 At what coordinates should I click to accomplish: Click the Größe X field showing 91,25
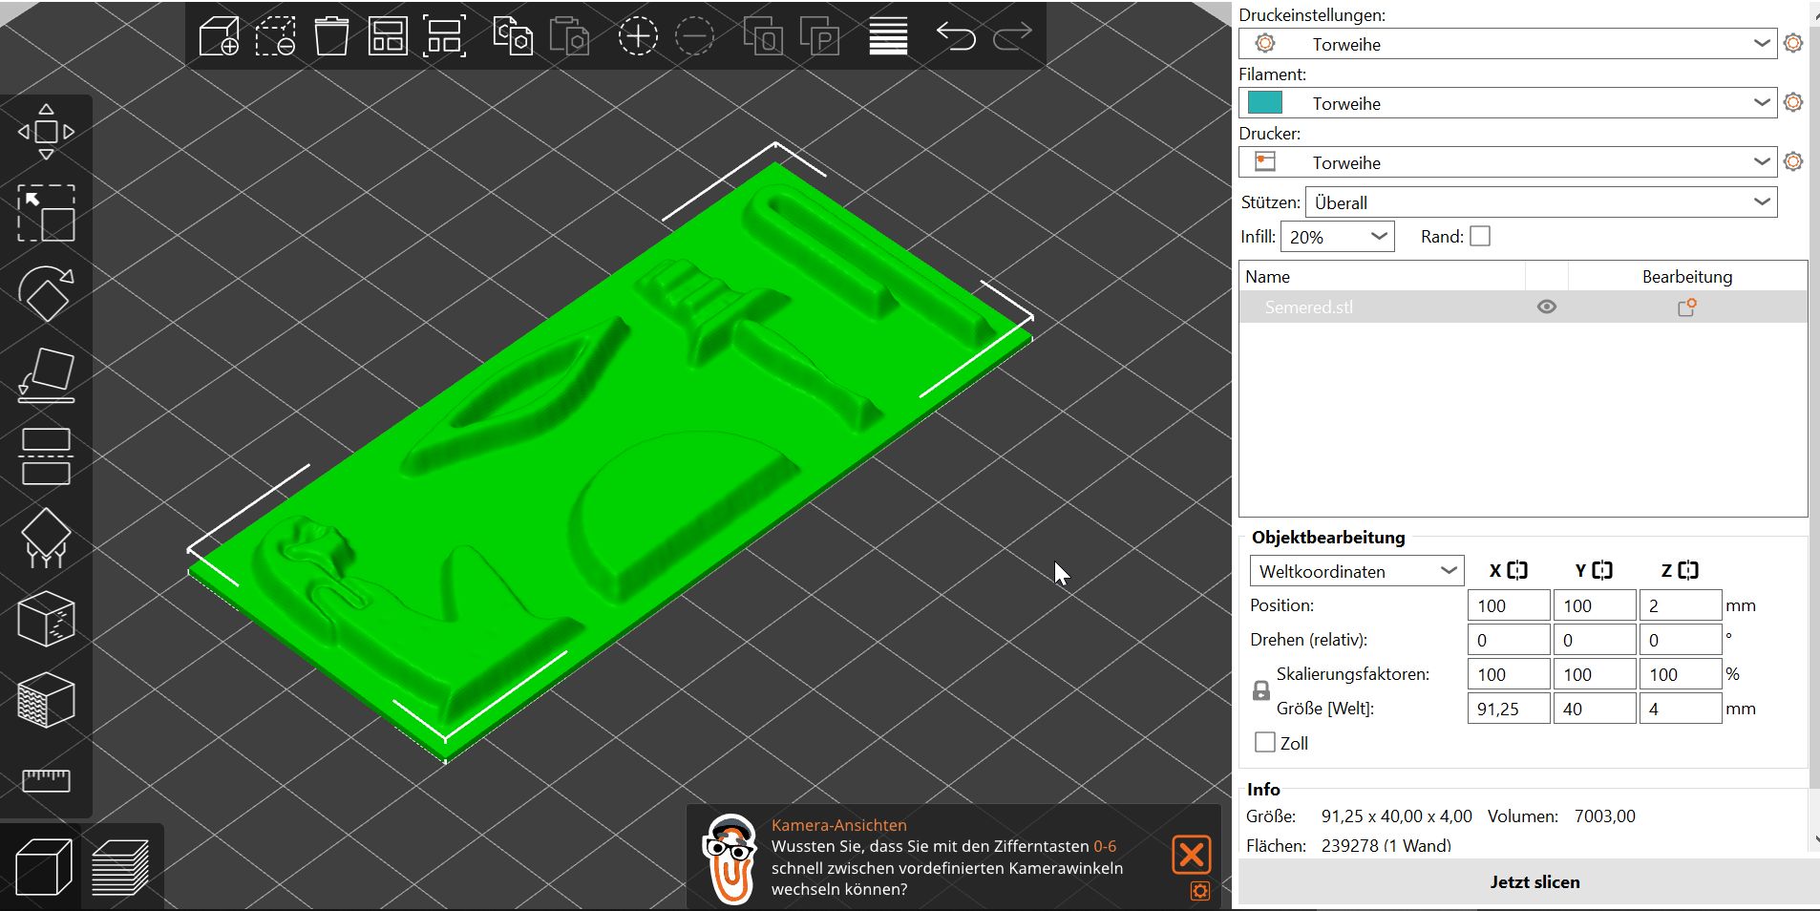[x=1509, y=709]
